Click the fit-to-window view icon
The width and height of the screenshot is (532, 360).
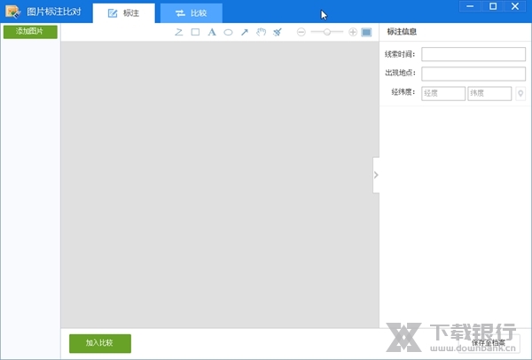tap(366, 32)
